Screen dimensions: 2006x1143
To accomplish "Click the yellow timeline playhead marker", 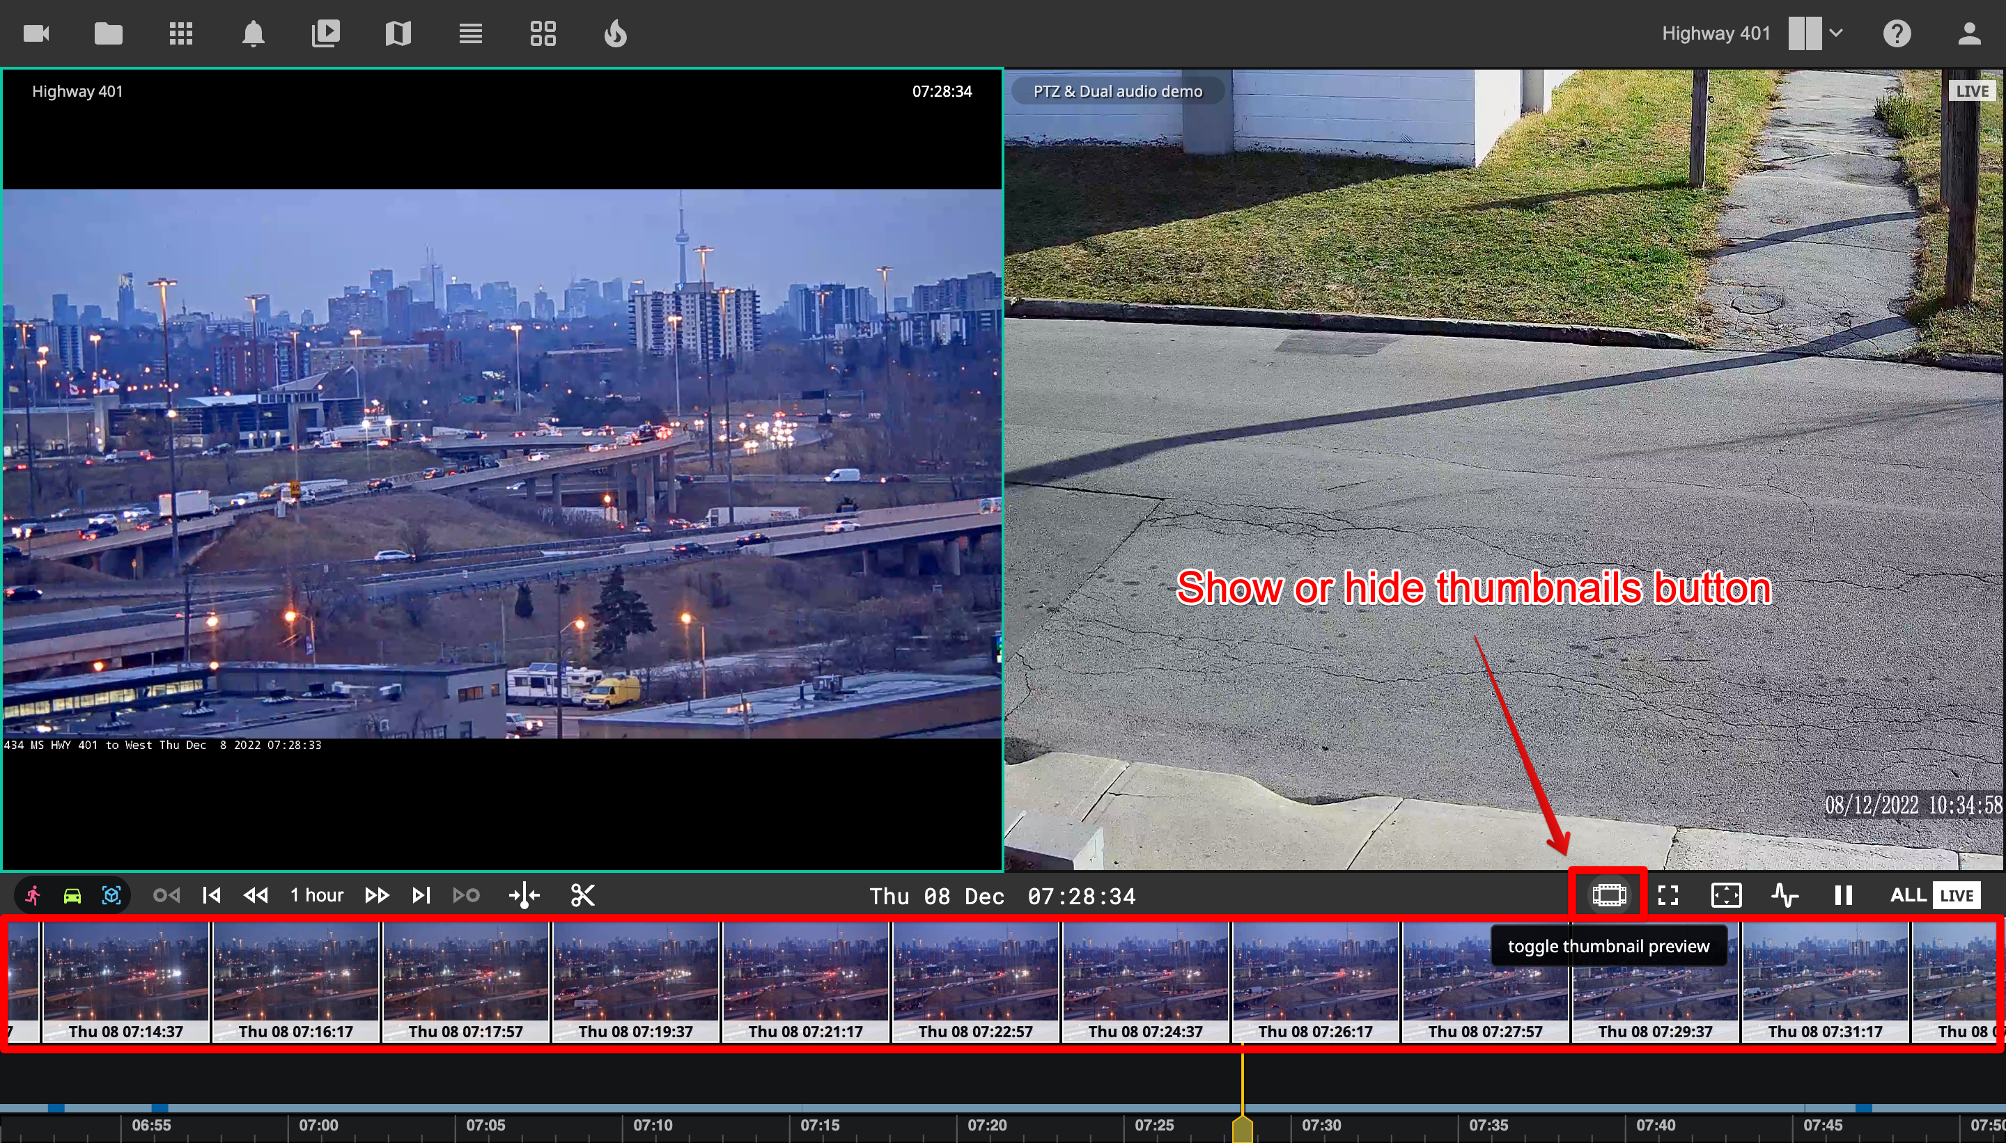I will tap(1242, 1130).
